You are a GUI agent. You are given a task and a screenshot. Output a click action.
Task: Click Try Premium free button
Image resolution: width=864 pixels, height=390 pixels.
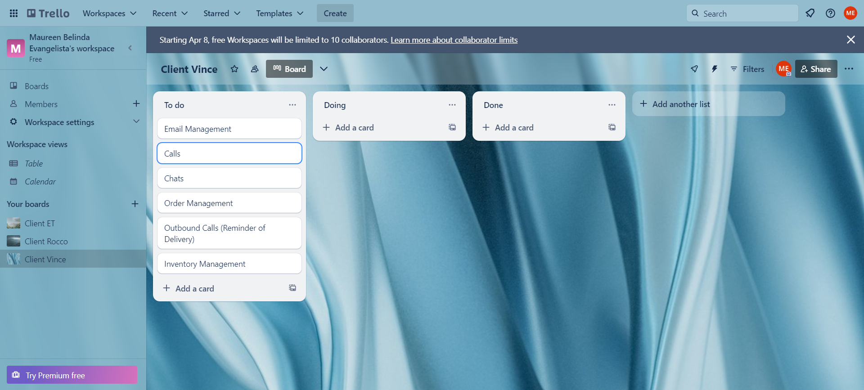tap(72, 375)
